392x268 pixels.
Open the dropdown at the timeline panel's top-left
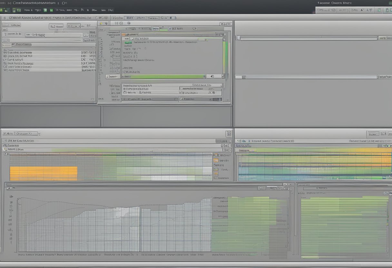(27, 133)
